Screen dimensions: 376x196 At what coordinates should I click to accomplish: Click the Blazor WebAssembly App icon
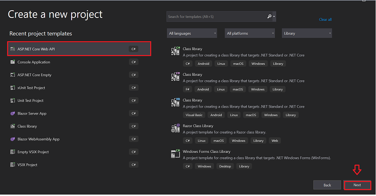(13, 139)
